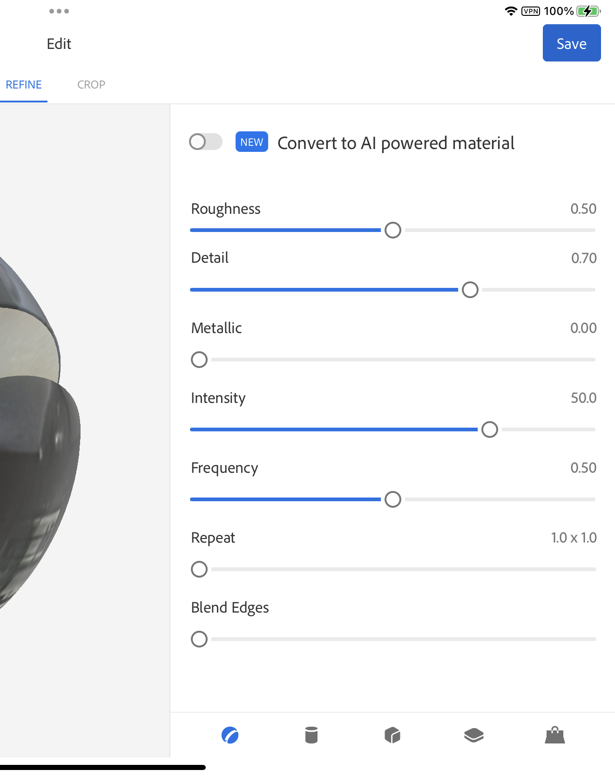Click the Roughness slider handle
This screenshot has width=615, height=777.
pyautogui.click(x=393, y=230)
